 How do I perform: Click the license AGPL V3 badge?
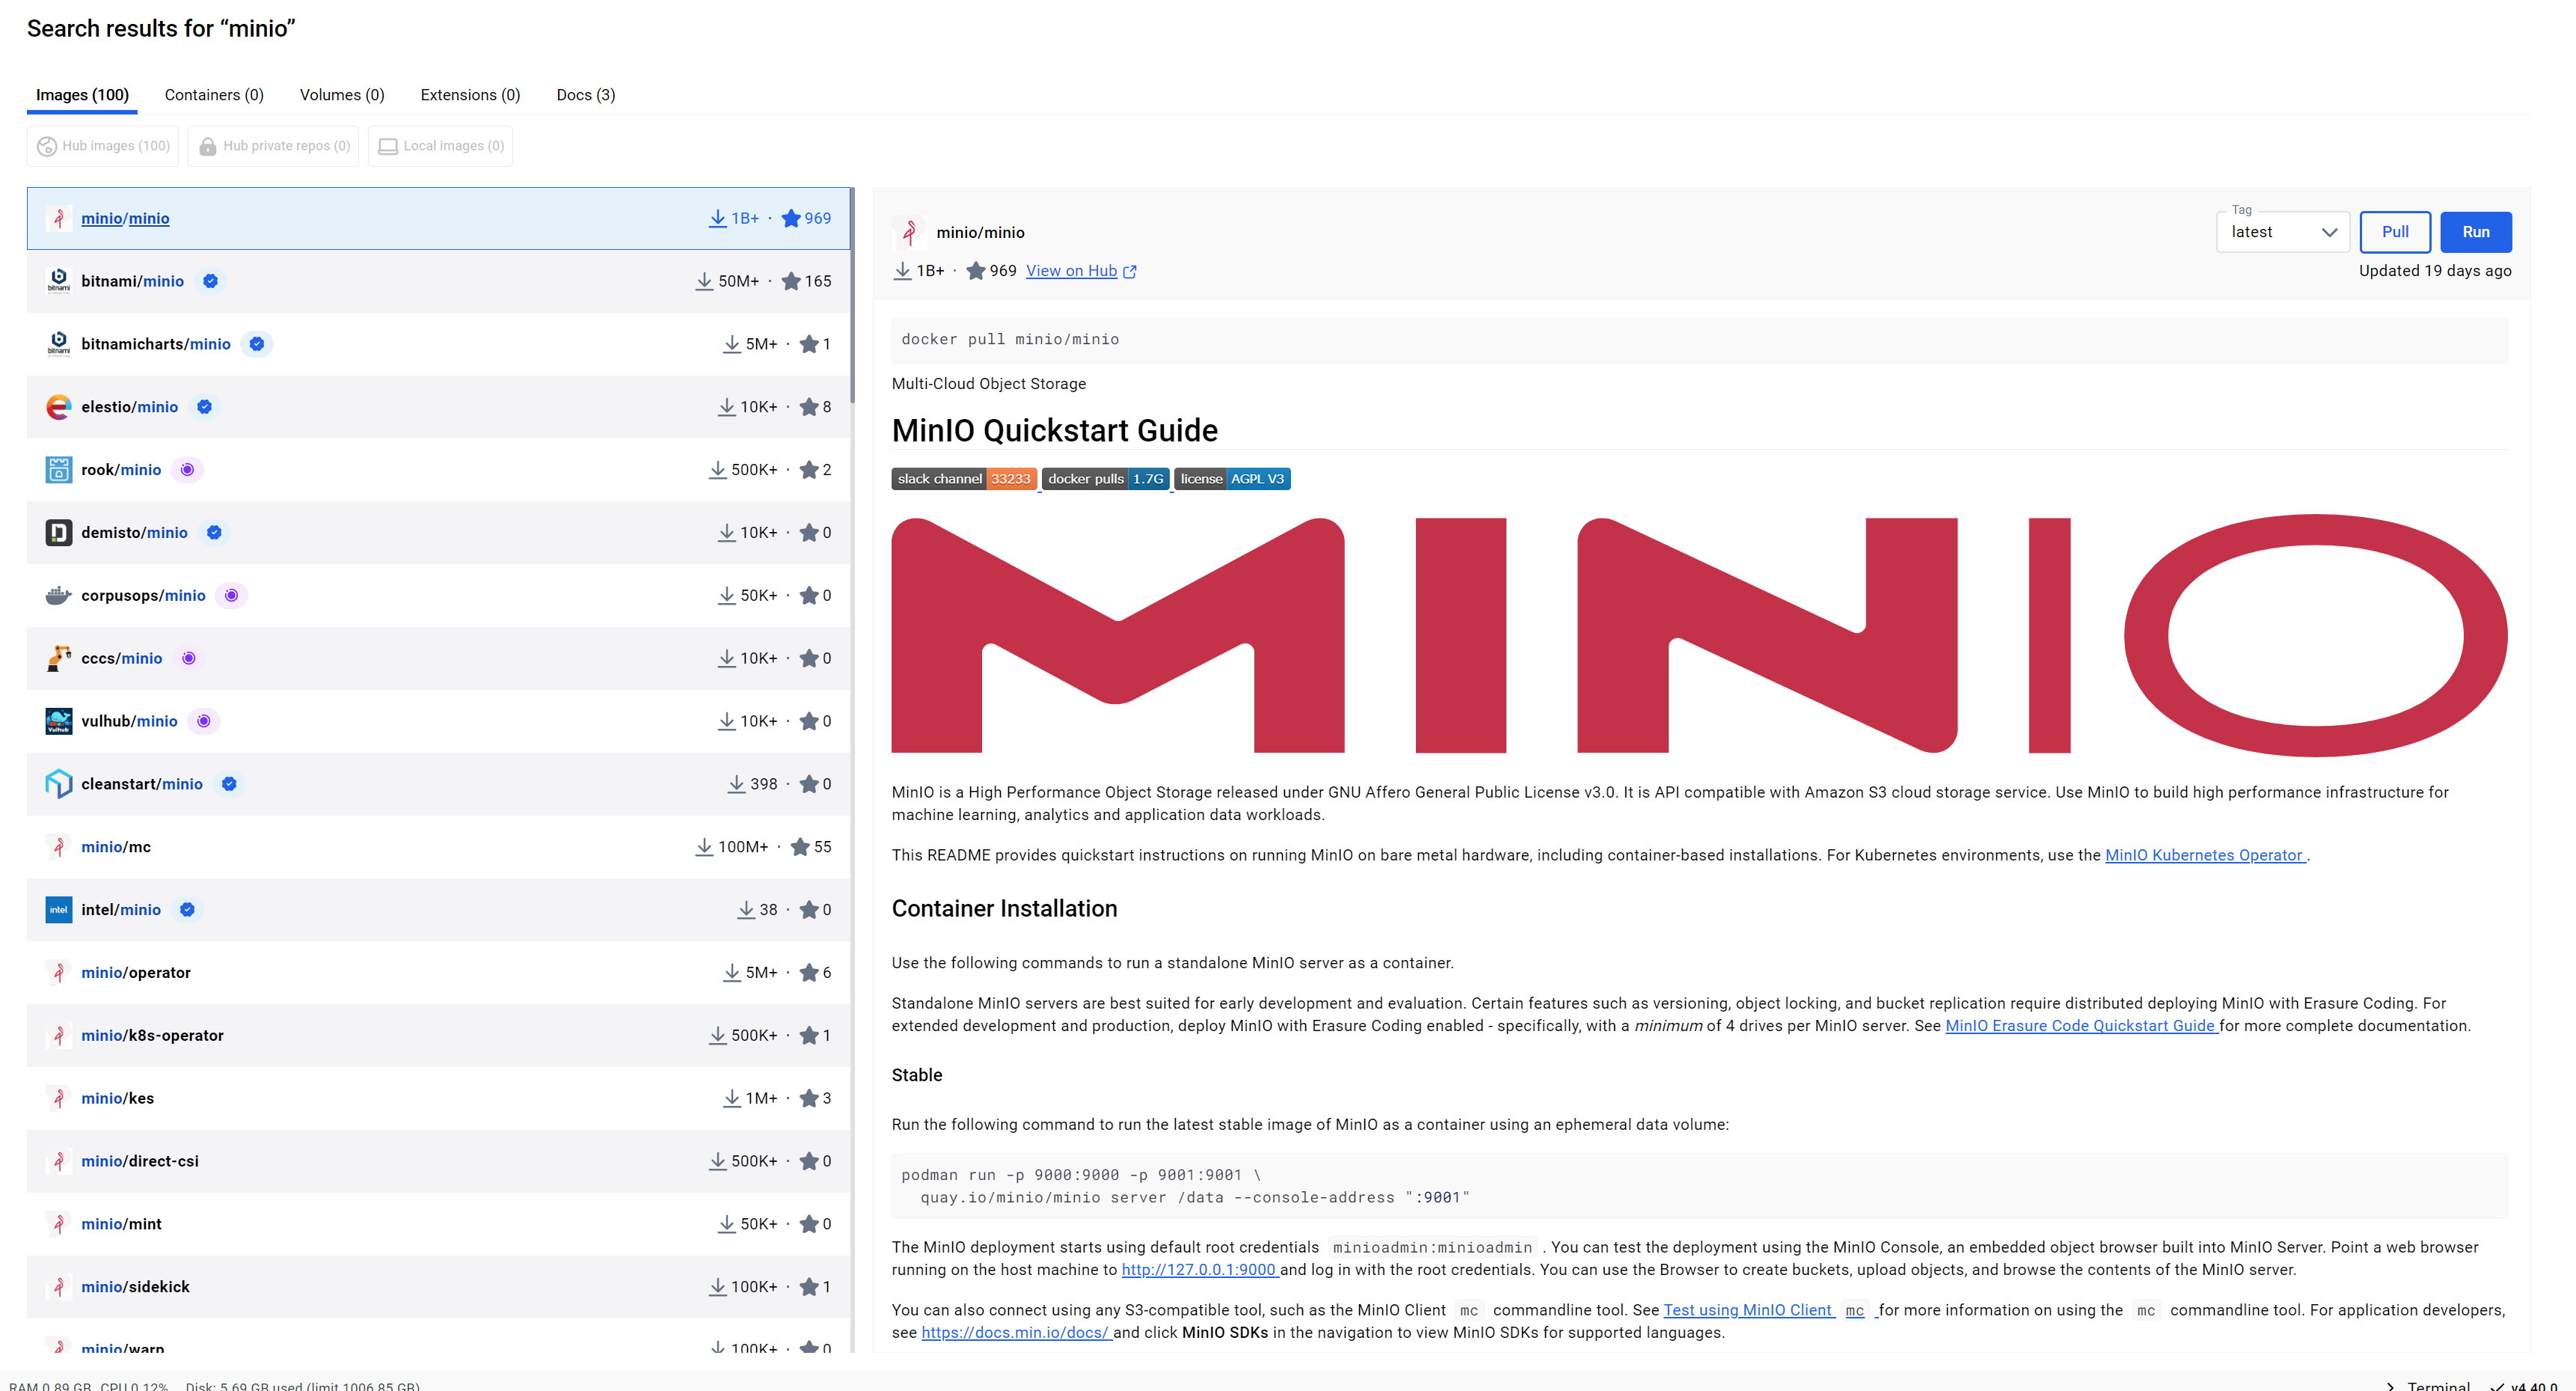click(x=1232, y=480)
